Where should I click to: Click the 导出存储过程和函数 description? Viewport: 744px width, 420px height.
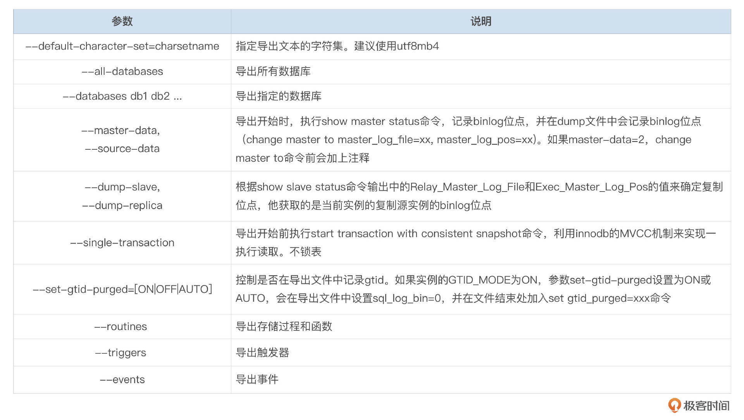click(284, 327)
